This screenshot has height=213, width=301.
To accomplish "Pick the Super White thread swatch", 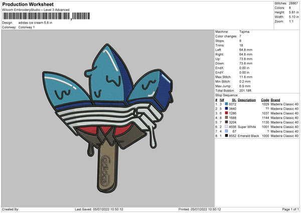I will tap(226, 127).
